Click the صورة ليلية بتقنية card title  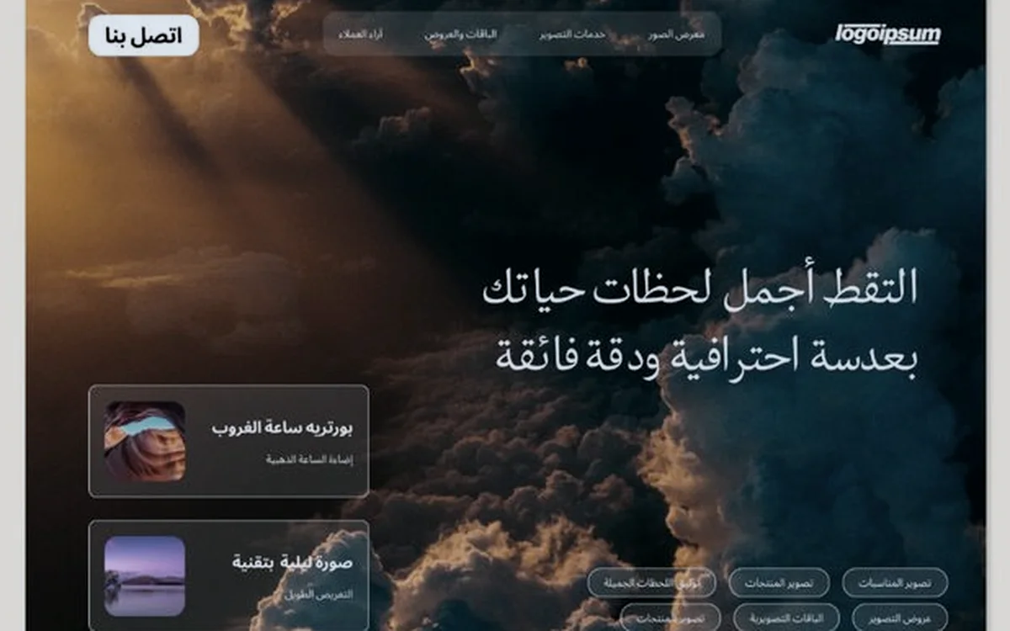coord(293,562)
